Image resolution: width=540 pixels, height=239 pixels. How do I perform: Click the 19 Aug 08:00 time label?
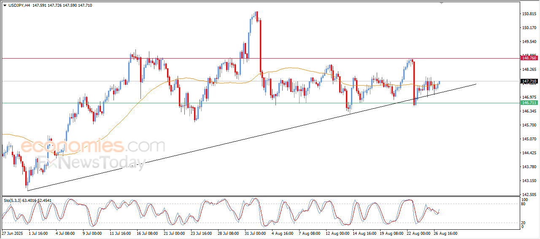click(391, 233)
